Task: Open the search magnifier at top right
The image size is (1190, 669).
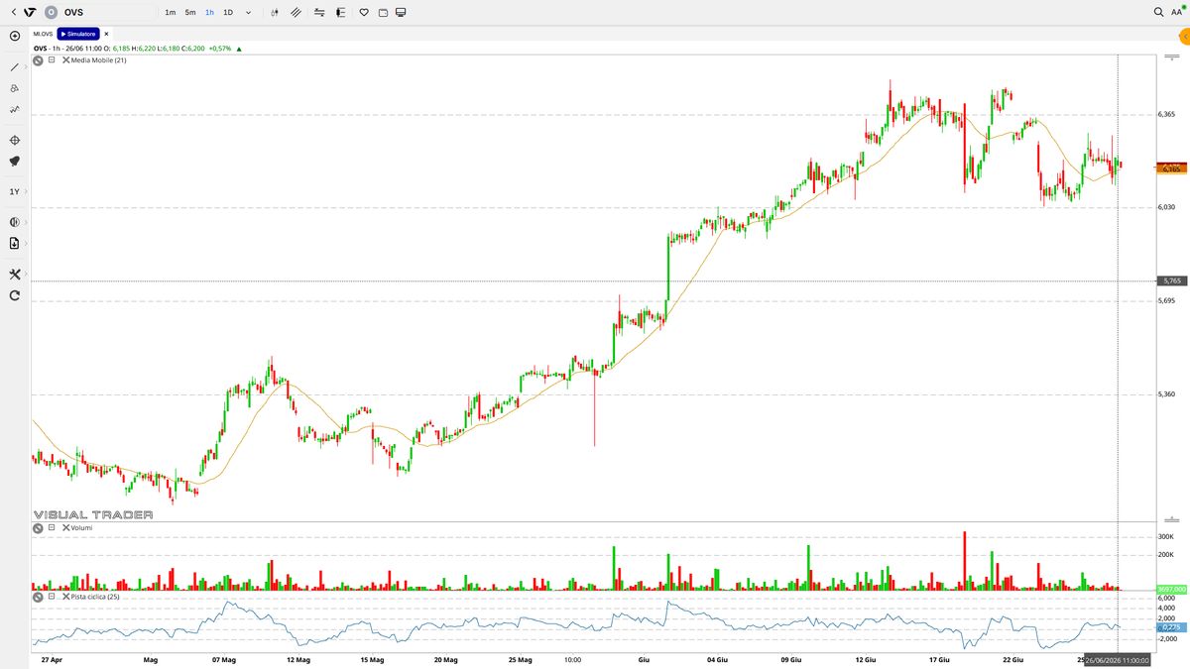Action: point(1159,12)
